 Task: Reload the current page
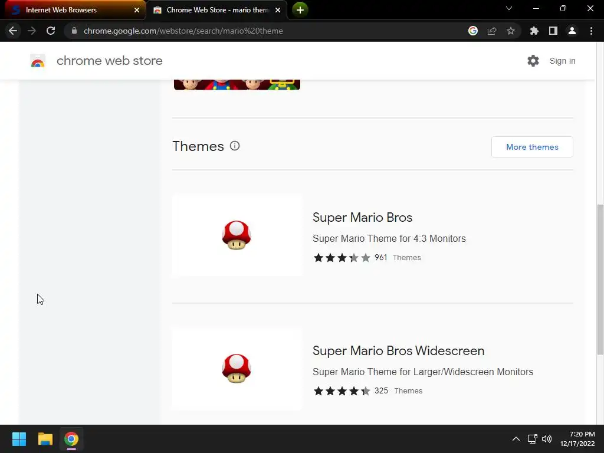(x=51, y=31)
